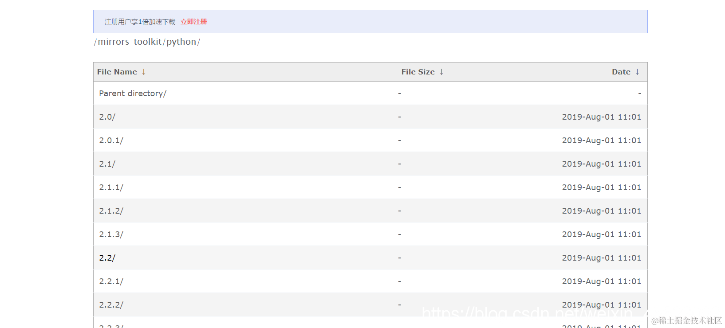The height and width of the screenshot is (328, 725).
Task: Select date text in 2.0/ row
Action: (601, 117)
